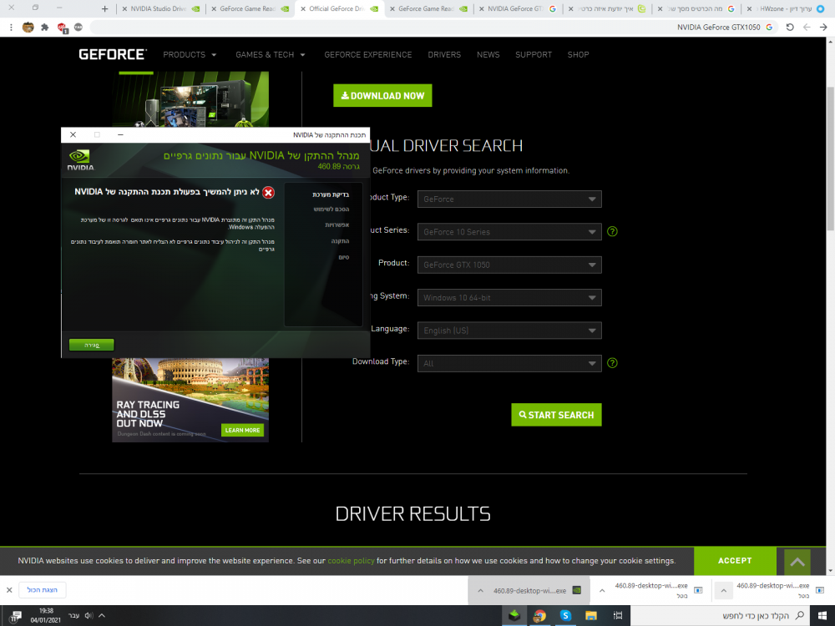
Task: Switch to NVIDIA GeForce GT Google tab
Action: click(x=517, y=8)
